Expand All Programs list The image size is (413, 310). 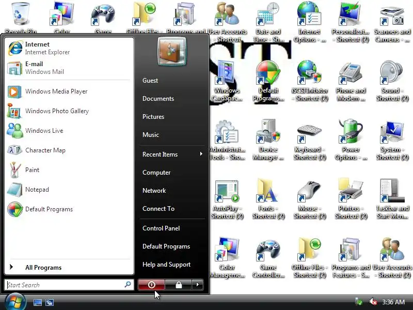coord(69,267)
